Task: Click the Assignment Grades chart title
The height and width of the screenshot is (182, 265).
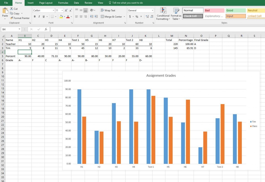Action: (x=161, y=76)
